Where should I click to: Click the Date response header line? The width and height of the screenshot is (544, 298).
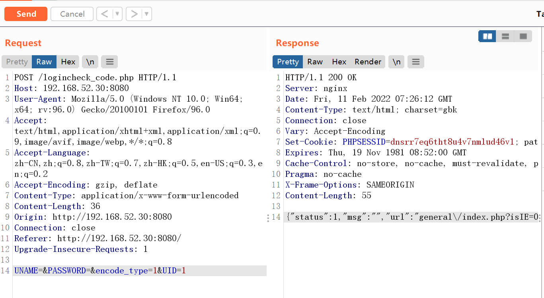tap(369, 99)
